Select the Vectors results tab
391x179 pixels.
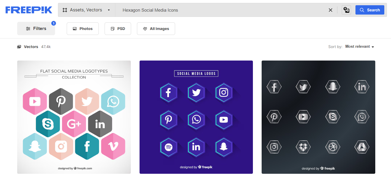(x=31, y=47)
